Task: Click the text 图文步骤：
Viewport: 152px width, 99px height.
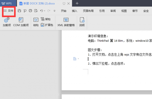Action: [x=95, y=50]
